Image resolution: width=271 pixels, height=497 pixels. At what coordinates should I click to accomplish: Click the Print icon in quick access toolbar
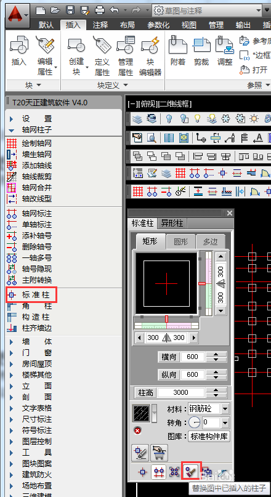(x=100, y=10)
